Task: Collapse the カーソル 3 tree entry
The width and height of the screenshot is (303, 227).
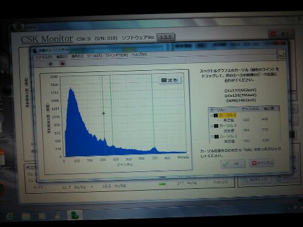Action: point(213,137)
